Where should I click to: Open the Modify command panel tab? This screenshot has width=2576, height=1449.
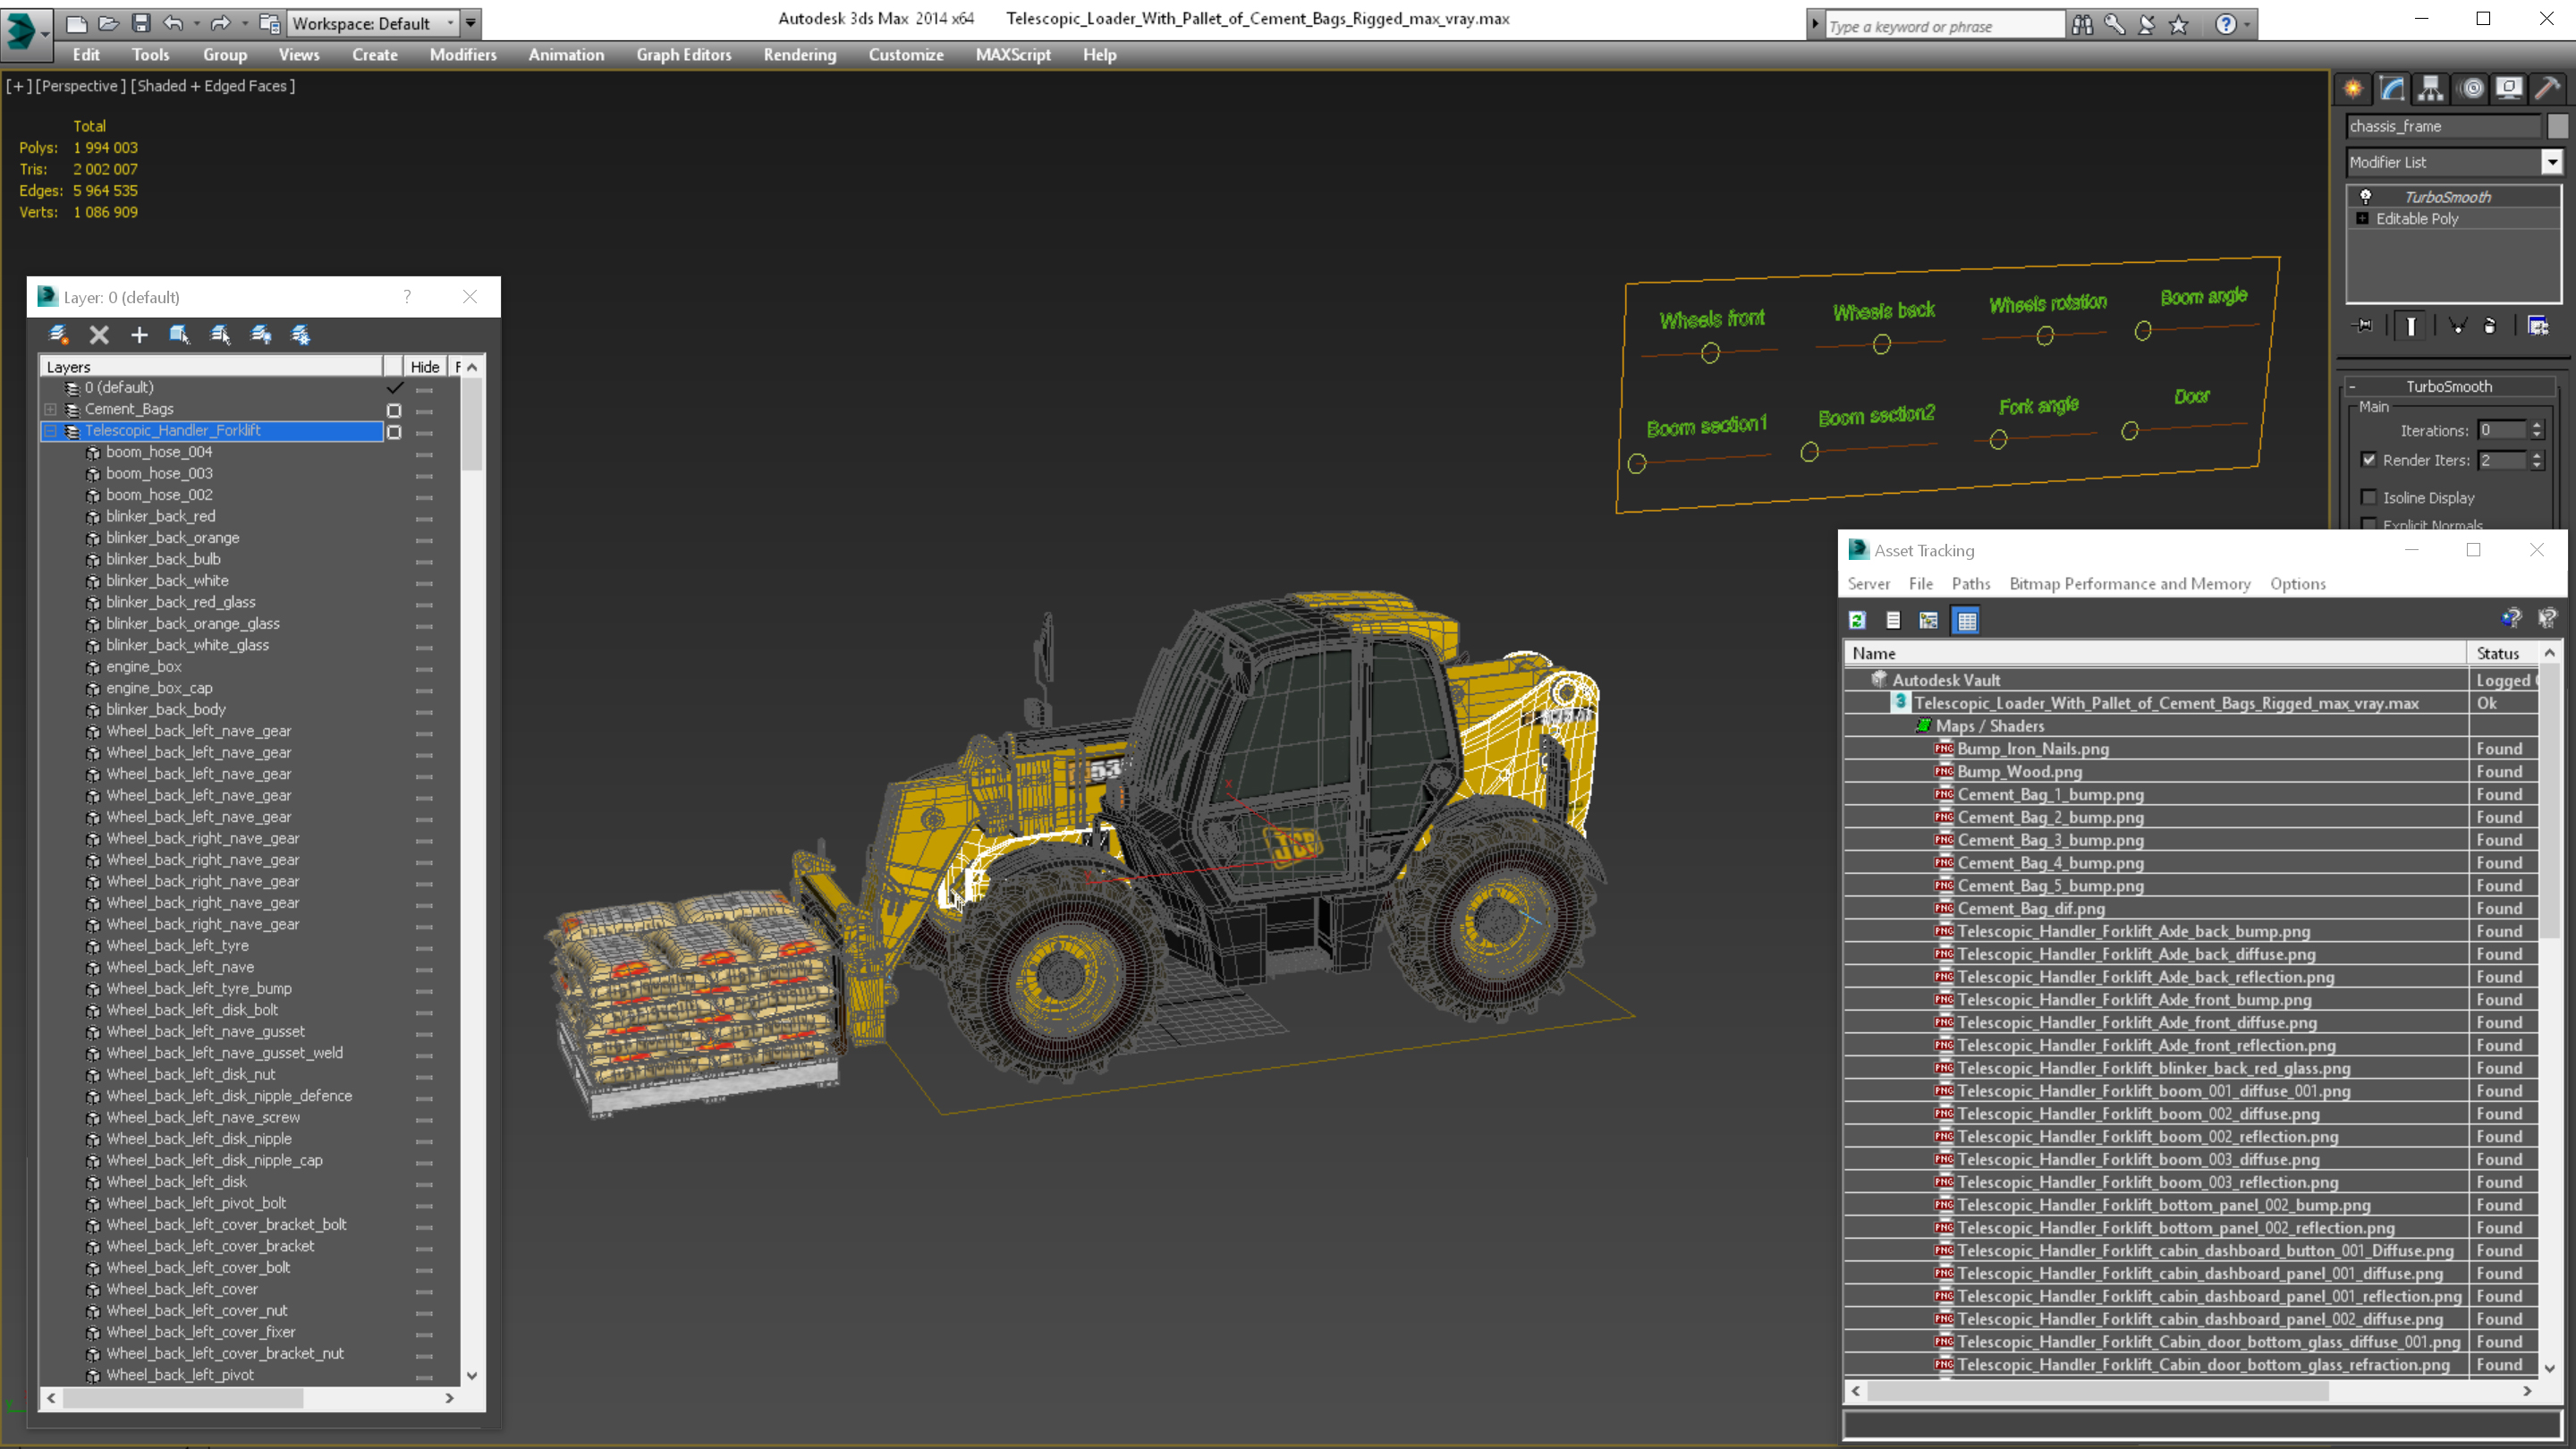pyautogui.click(x=2392, y=89)
